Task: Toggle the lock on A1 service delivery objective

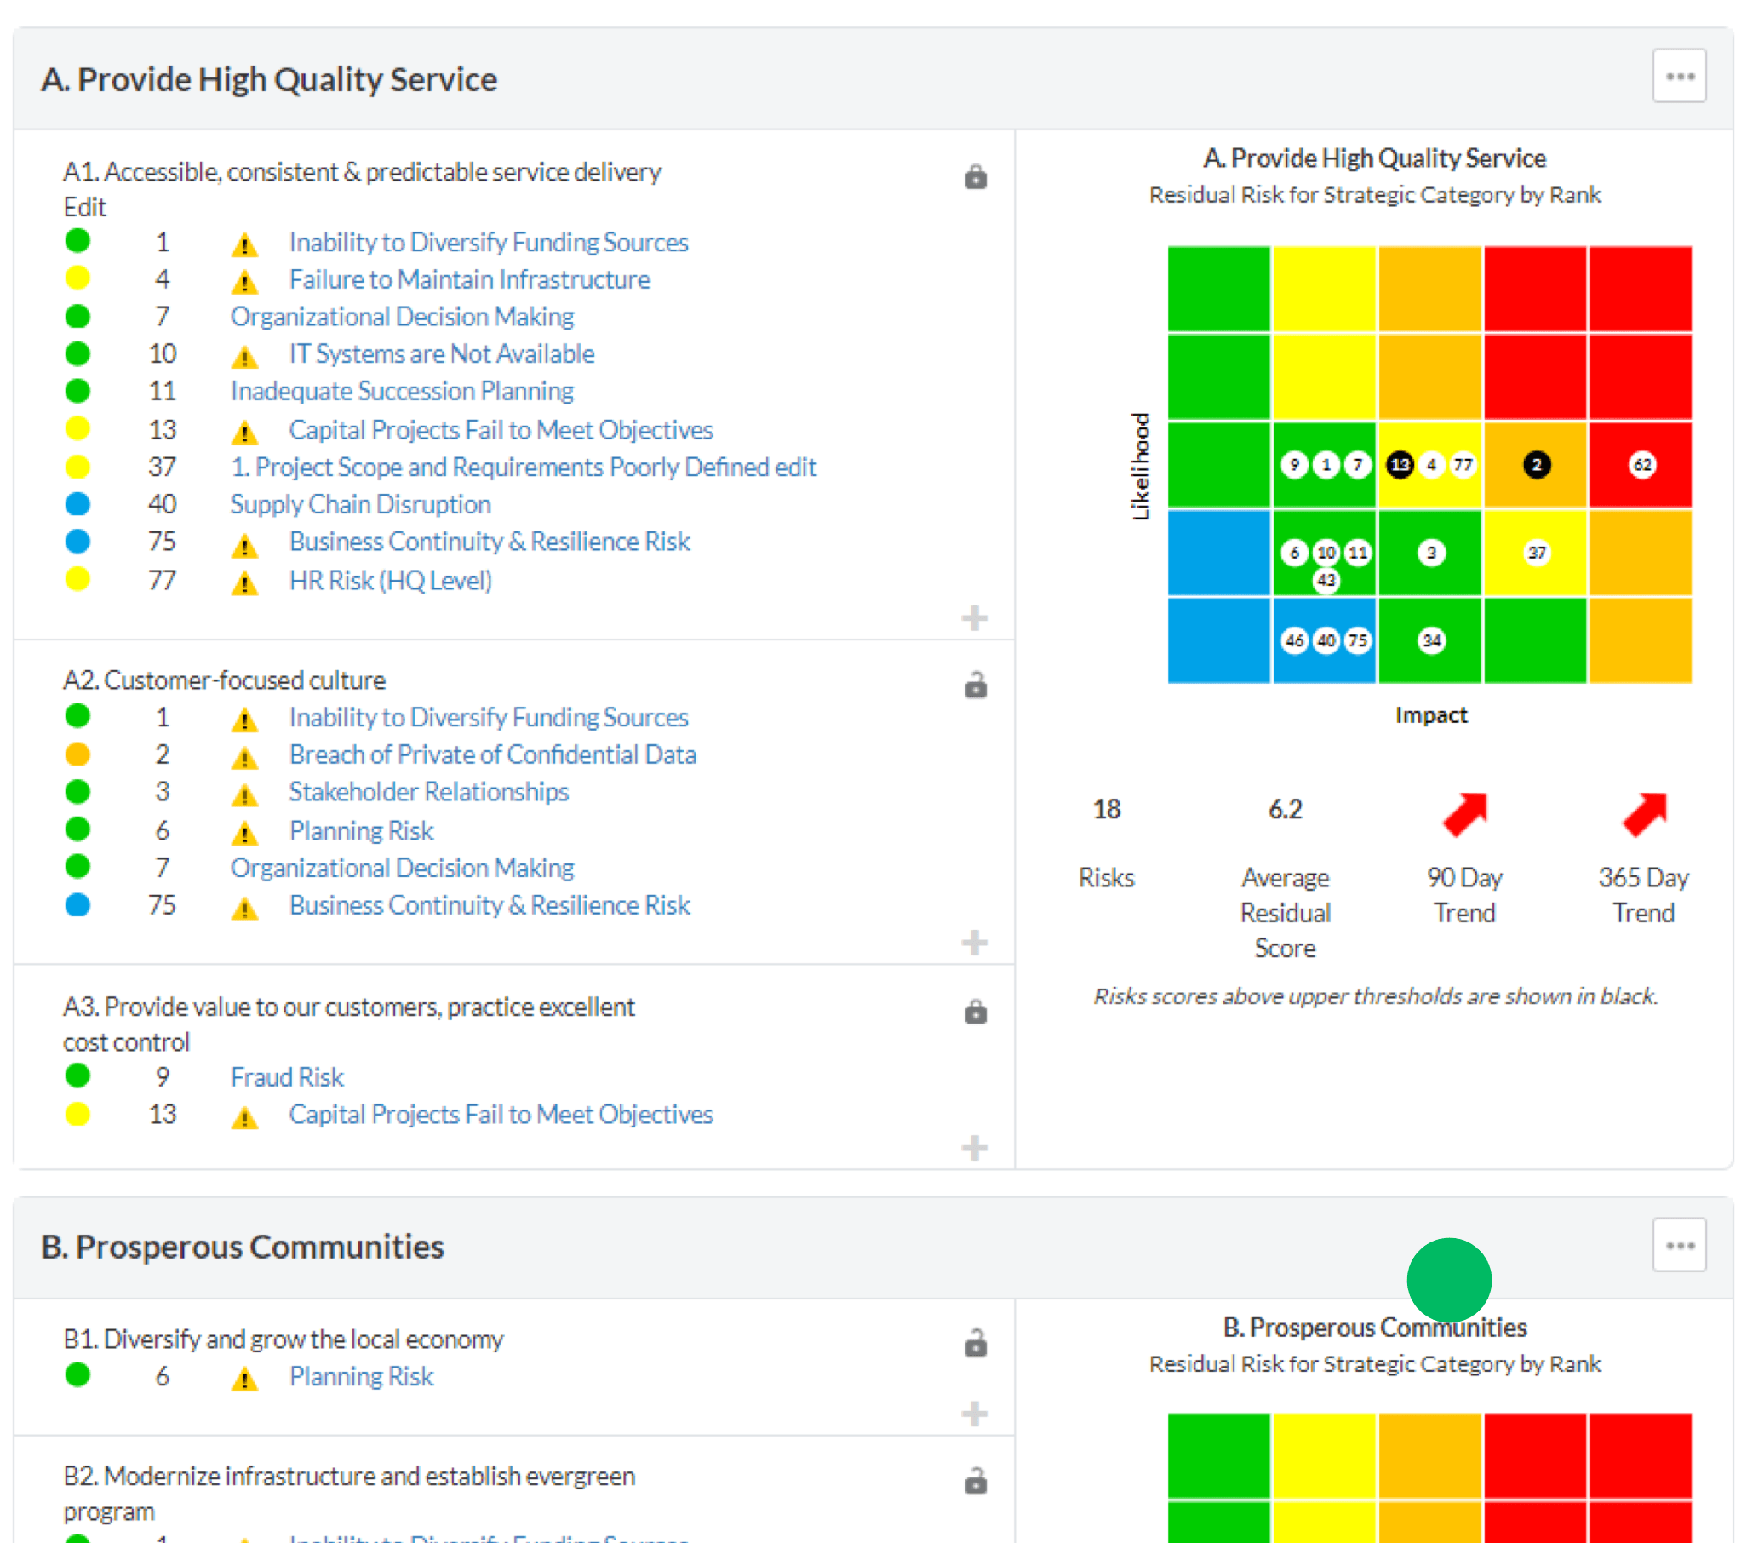Action: pyautogui.click(x=975, y=177)
